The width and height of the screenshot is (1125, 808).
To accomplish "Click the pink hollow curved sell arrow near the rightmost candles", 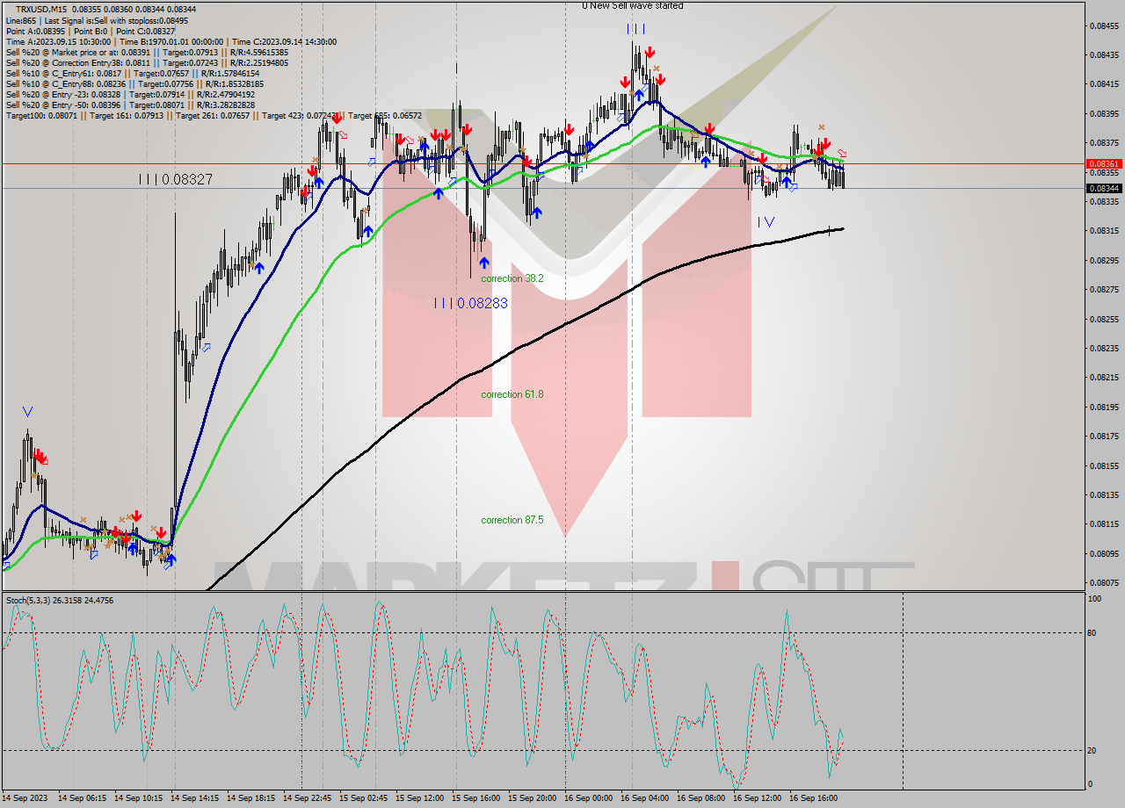I will click(842, 153).
